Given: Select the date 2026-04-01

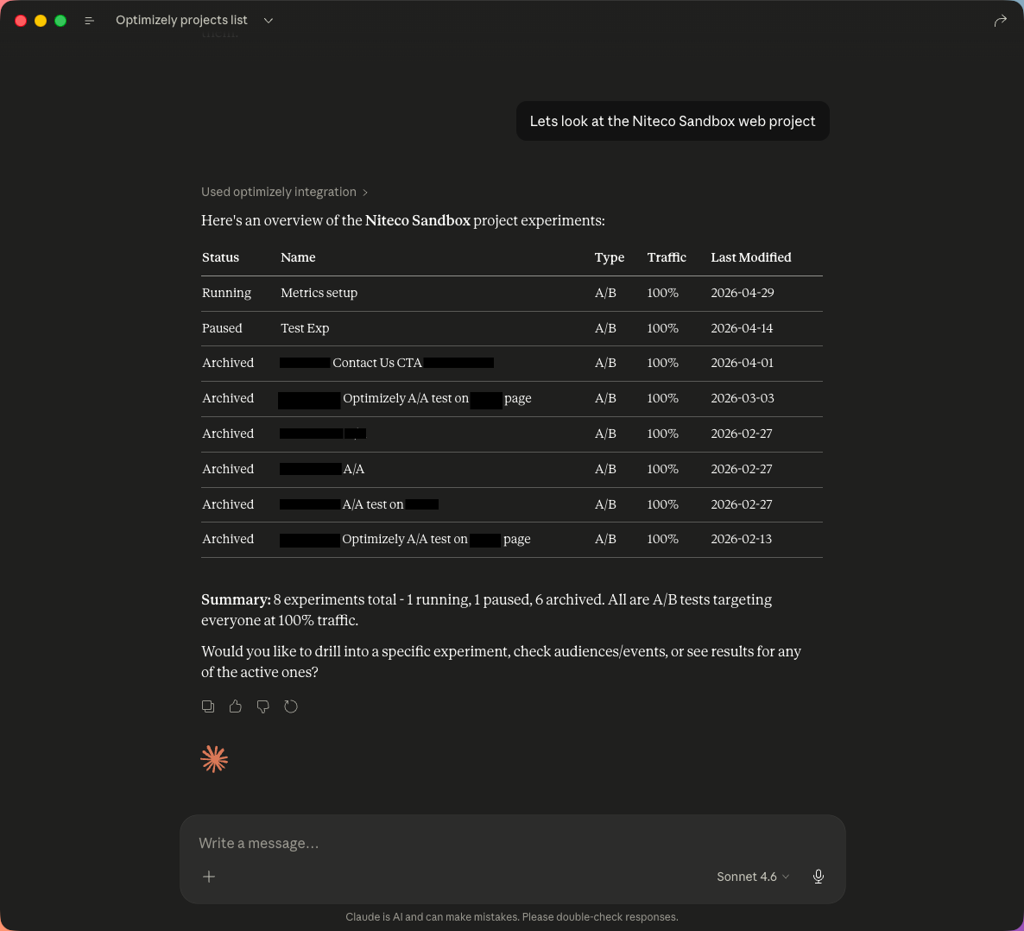Looking at the screenshot, I should coord(742,363).
